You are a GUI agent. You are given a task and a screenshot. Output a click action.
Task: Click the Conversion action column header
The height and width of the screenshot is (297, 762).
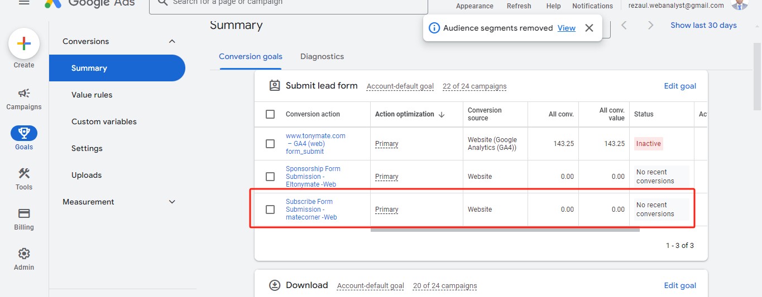point(313,114)
